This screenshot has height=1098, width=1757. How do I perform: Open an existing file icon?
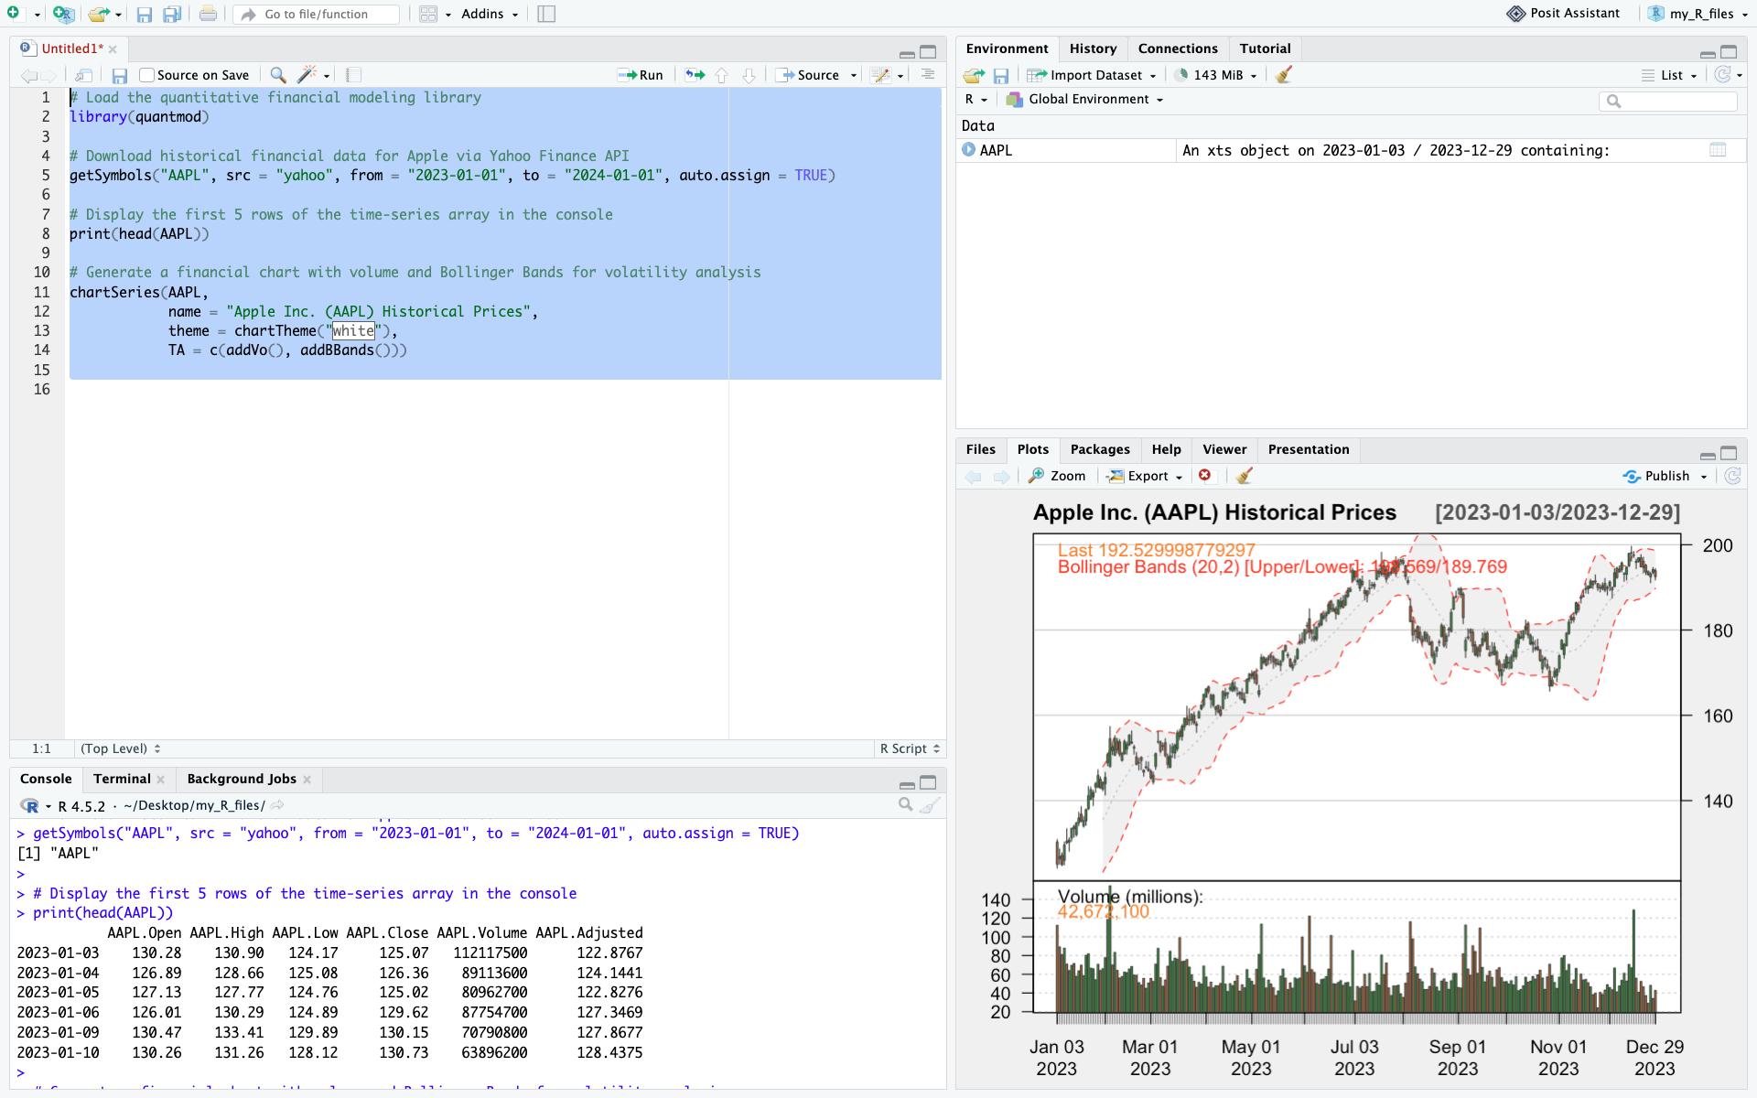tap(99, 14)
